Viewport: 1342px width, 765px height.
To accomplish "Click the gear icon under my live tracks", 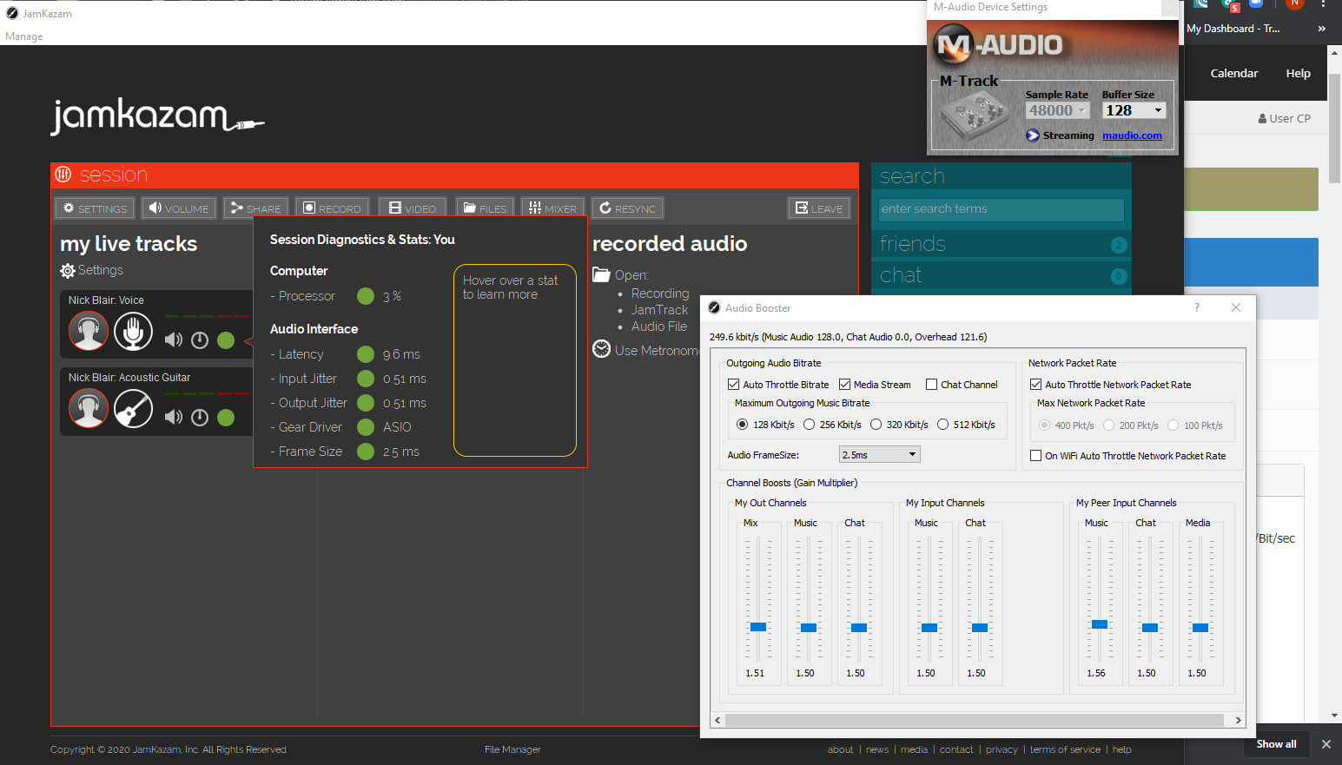I will [x=67, y=271].
